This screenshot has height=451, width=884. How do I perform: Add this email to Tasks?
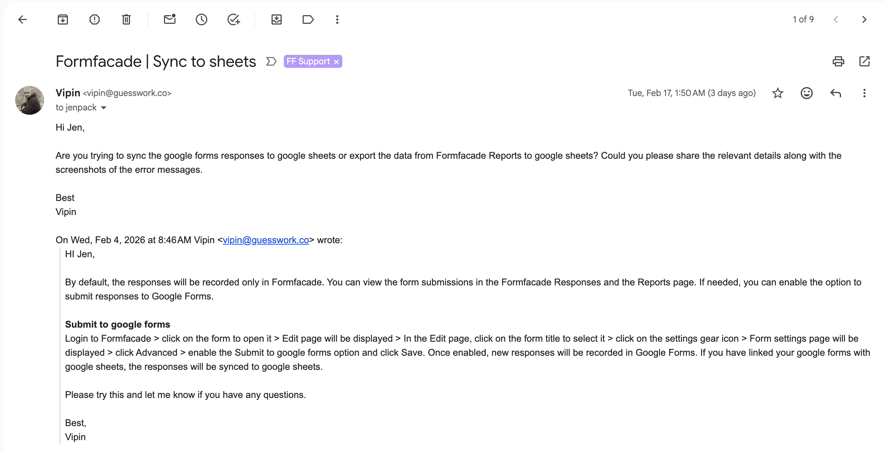[x=234, y=19]
